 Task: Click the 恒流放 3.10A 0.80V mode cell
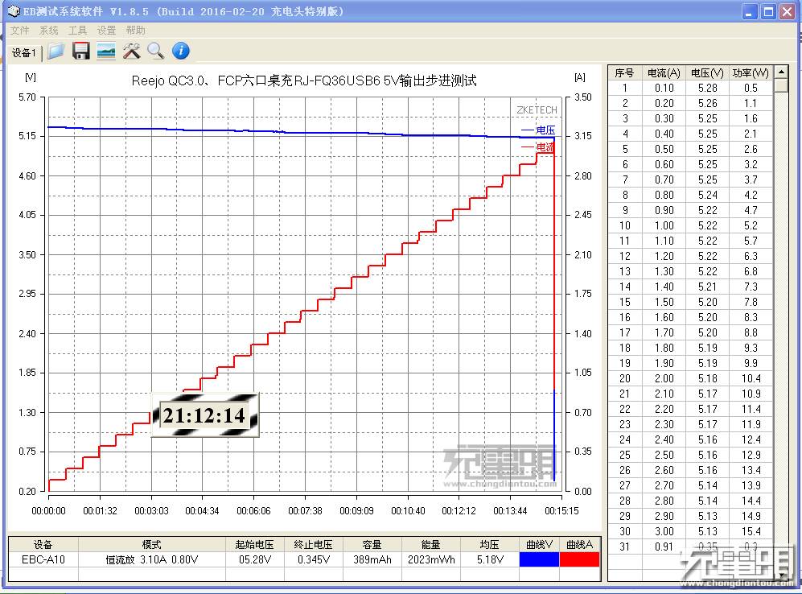(x=151, y=559)
